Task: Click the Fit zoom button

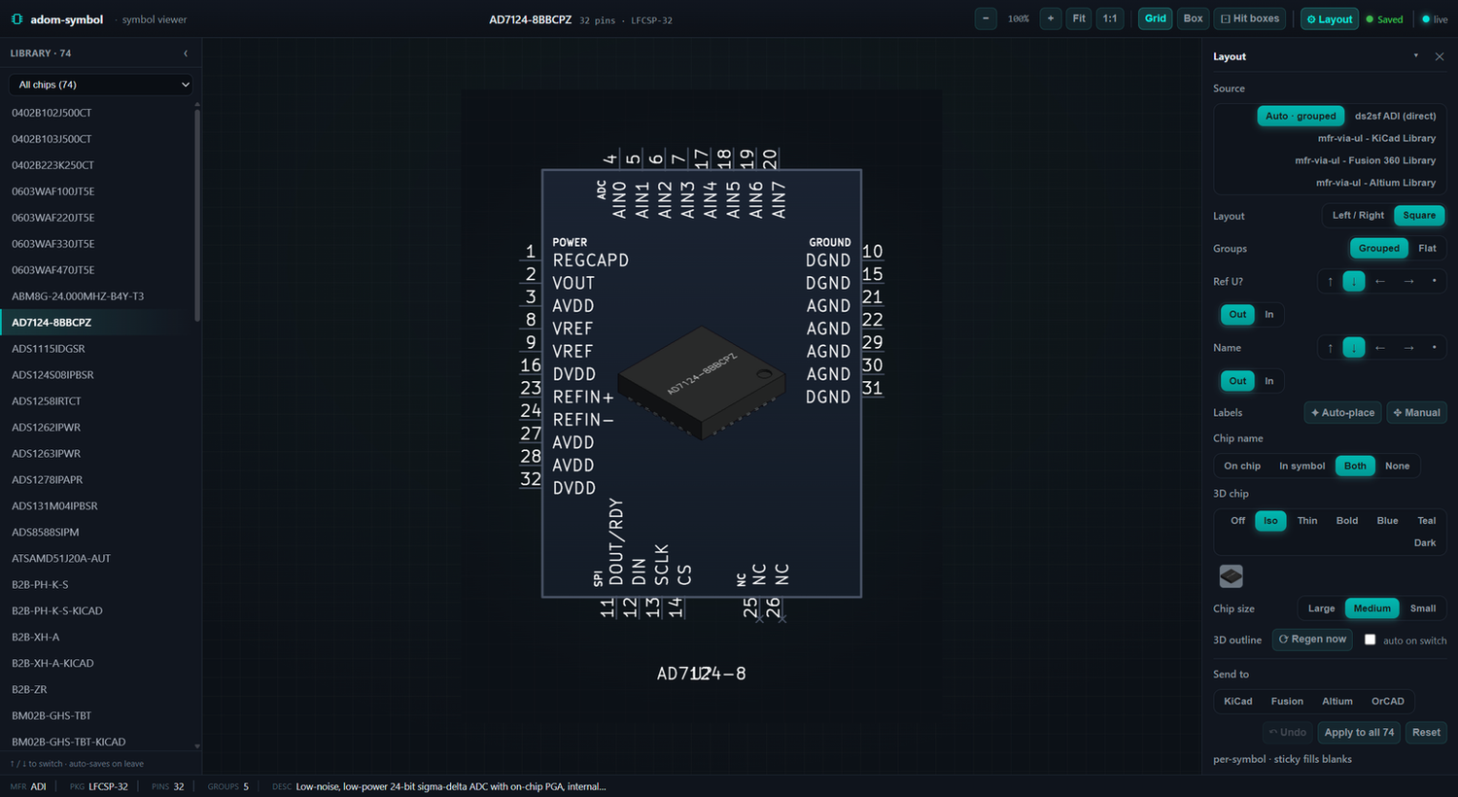Action: click(1079, 18)
